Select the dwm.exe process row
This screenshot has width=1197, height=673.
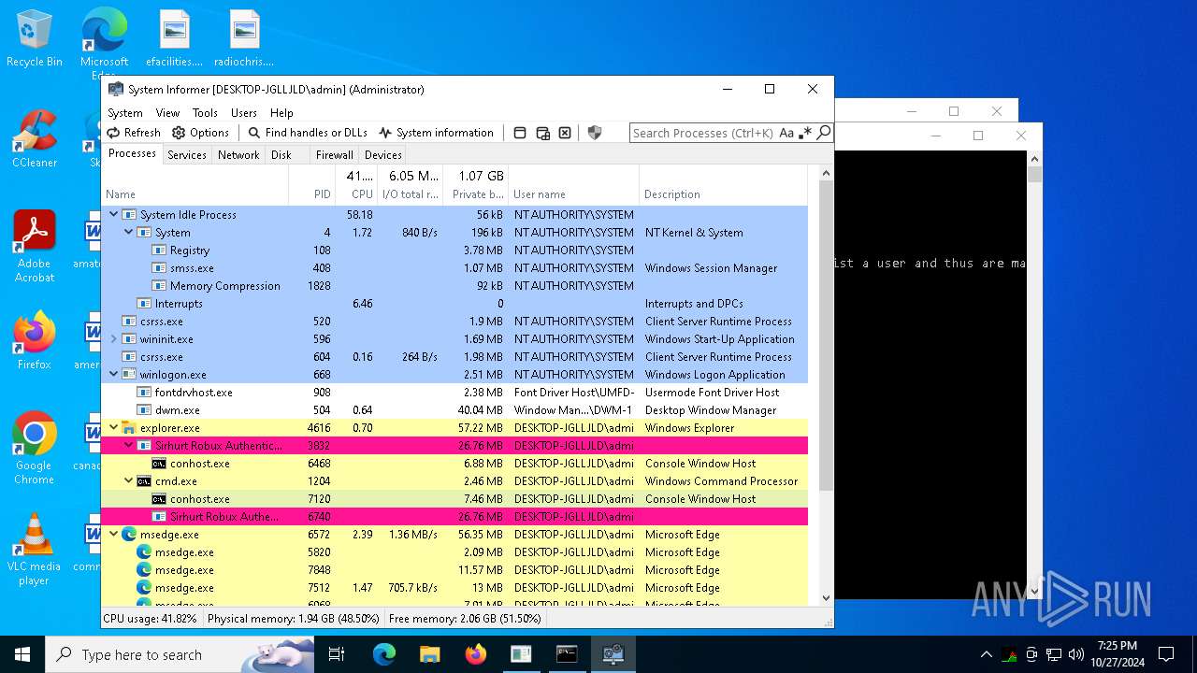coord(454,409)
